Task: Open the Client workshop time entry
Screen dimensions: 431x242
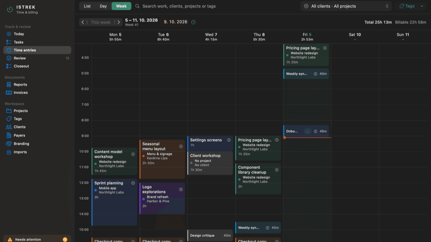Action: [210, 163]
